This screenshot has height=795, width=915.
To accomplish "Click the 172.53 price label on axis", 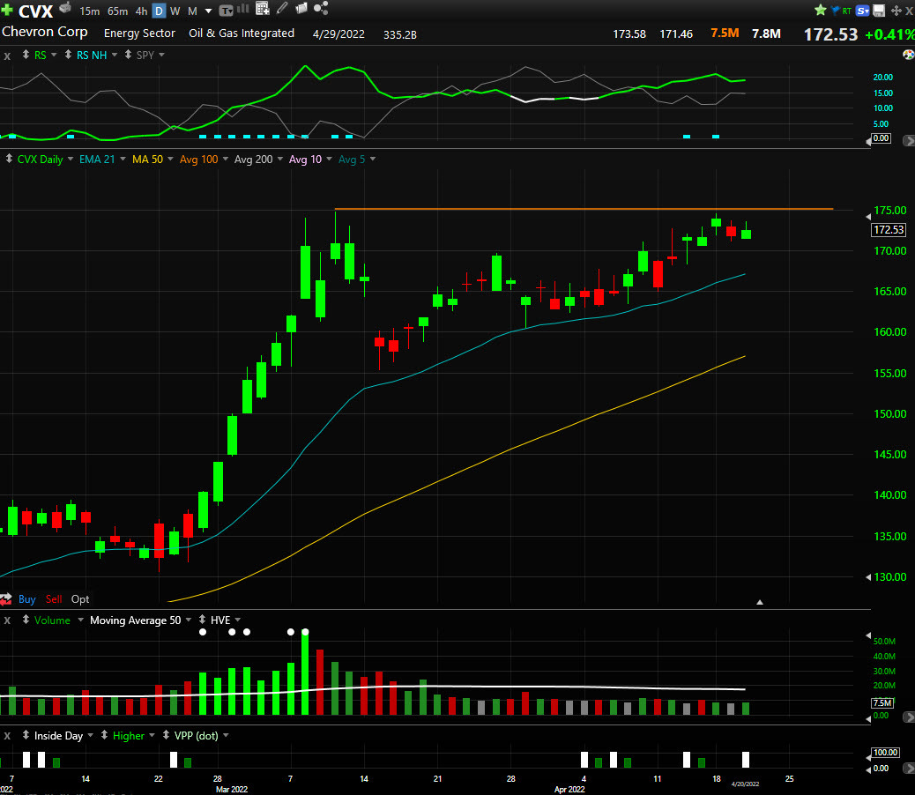I will point(889,230).
